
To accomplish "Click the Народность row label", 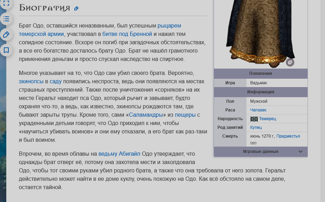I will click(x=230, y=119).
